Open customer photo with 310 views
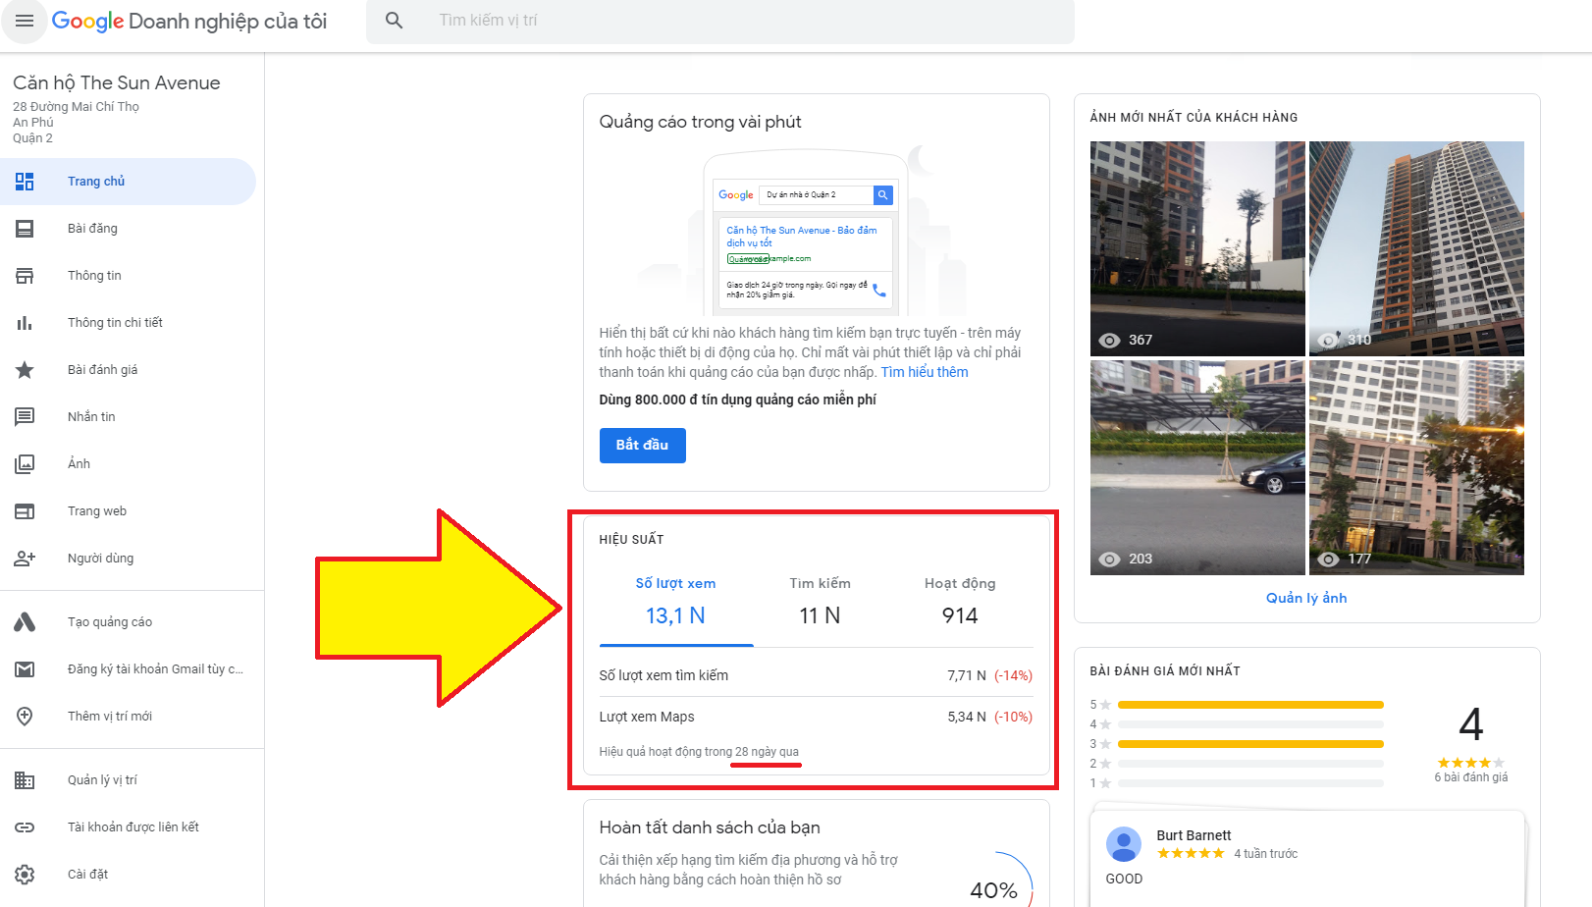The height and width of the screenshot is (907, 1592). coord(1416,248)
